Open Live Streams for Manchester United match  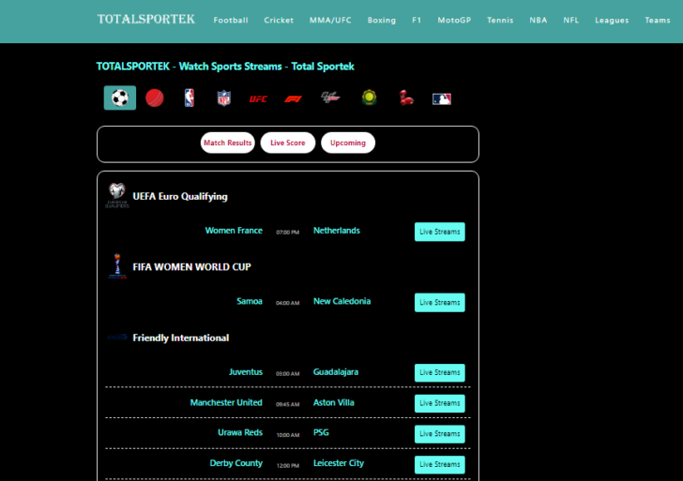tap(440, 403)
